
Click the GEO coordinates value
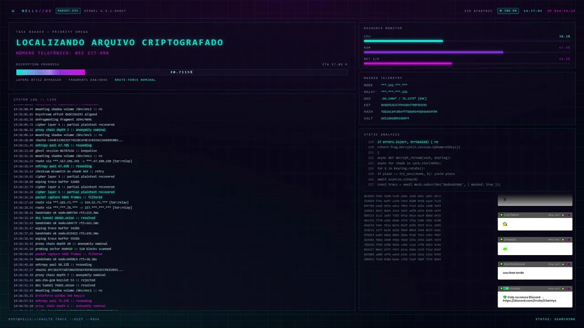point(404,98)
